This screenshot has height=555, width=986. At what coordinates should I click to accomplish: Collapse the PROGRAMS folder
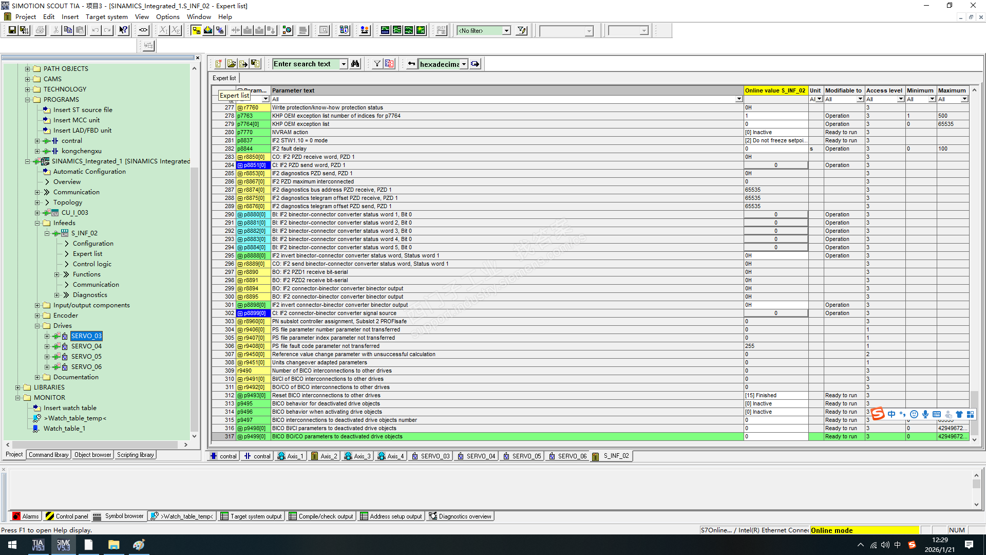(28, 100)
